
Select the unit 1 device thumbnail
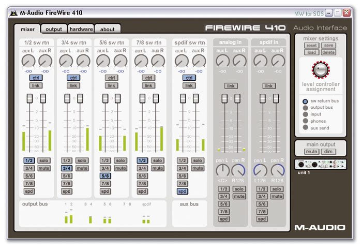(x=321, y=165)
